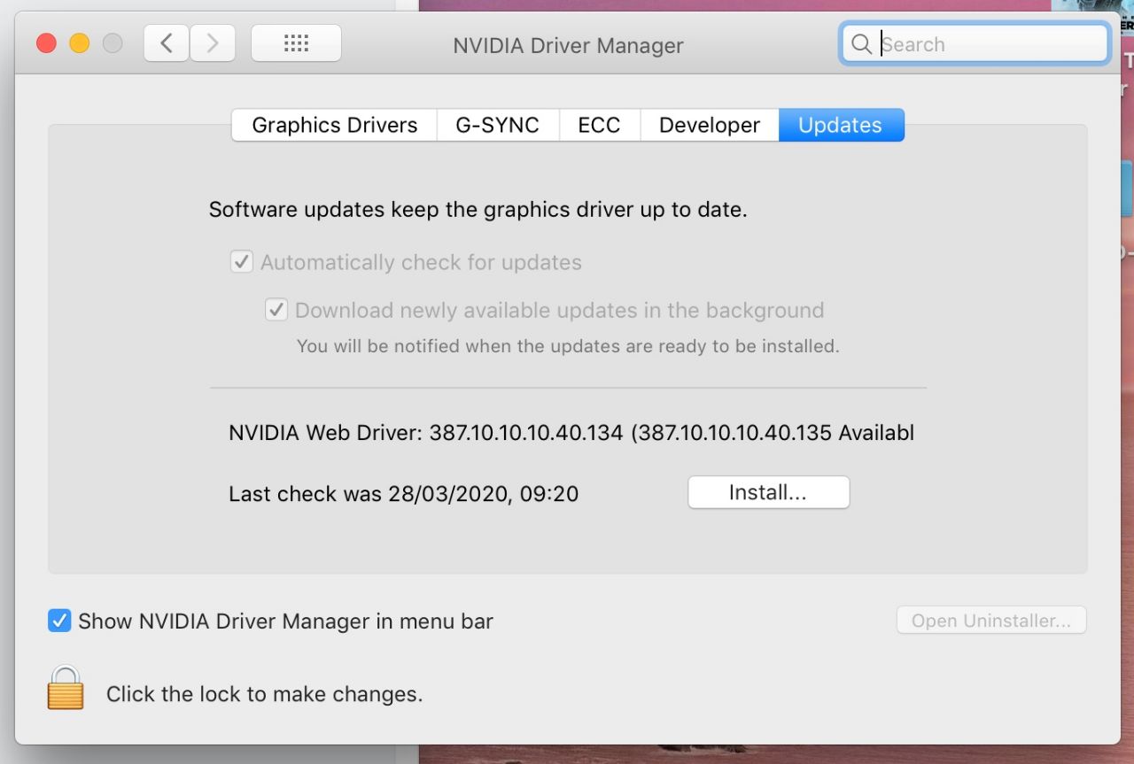Image resolution: width=1134 pixels, height=764 pixels.
Task: Minimize the window with the yellow button
Action: click(80, 43)
